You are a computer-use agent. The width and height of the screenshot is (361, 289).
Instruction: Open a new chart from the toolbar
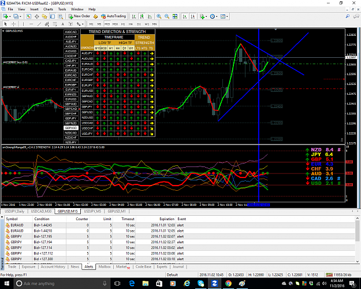click(x=5, y=16)
